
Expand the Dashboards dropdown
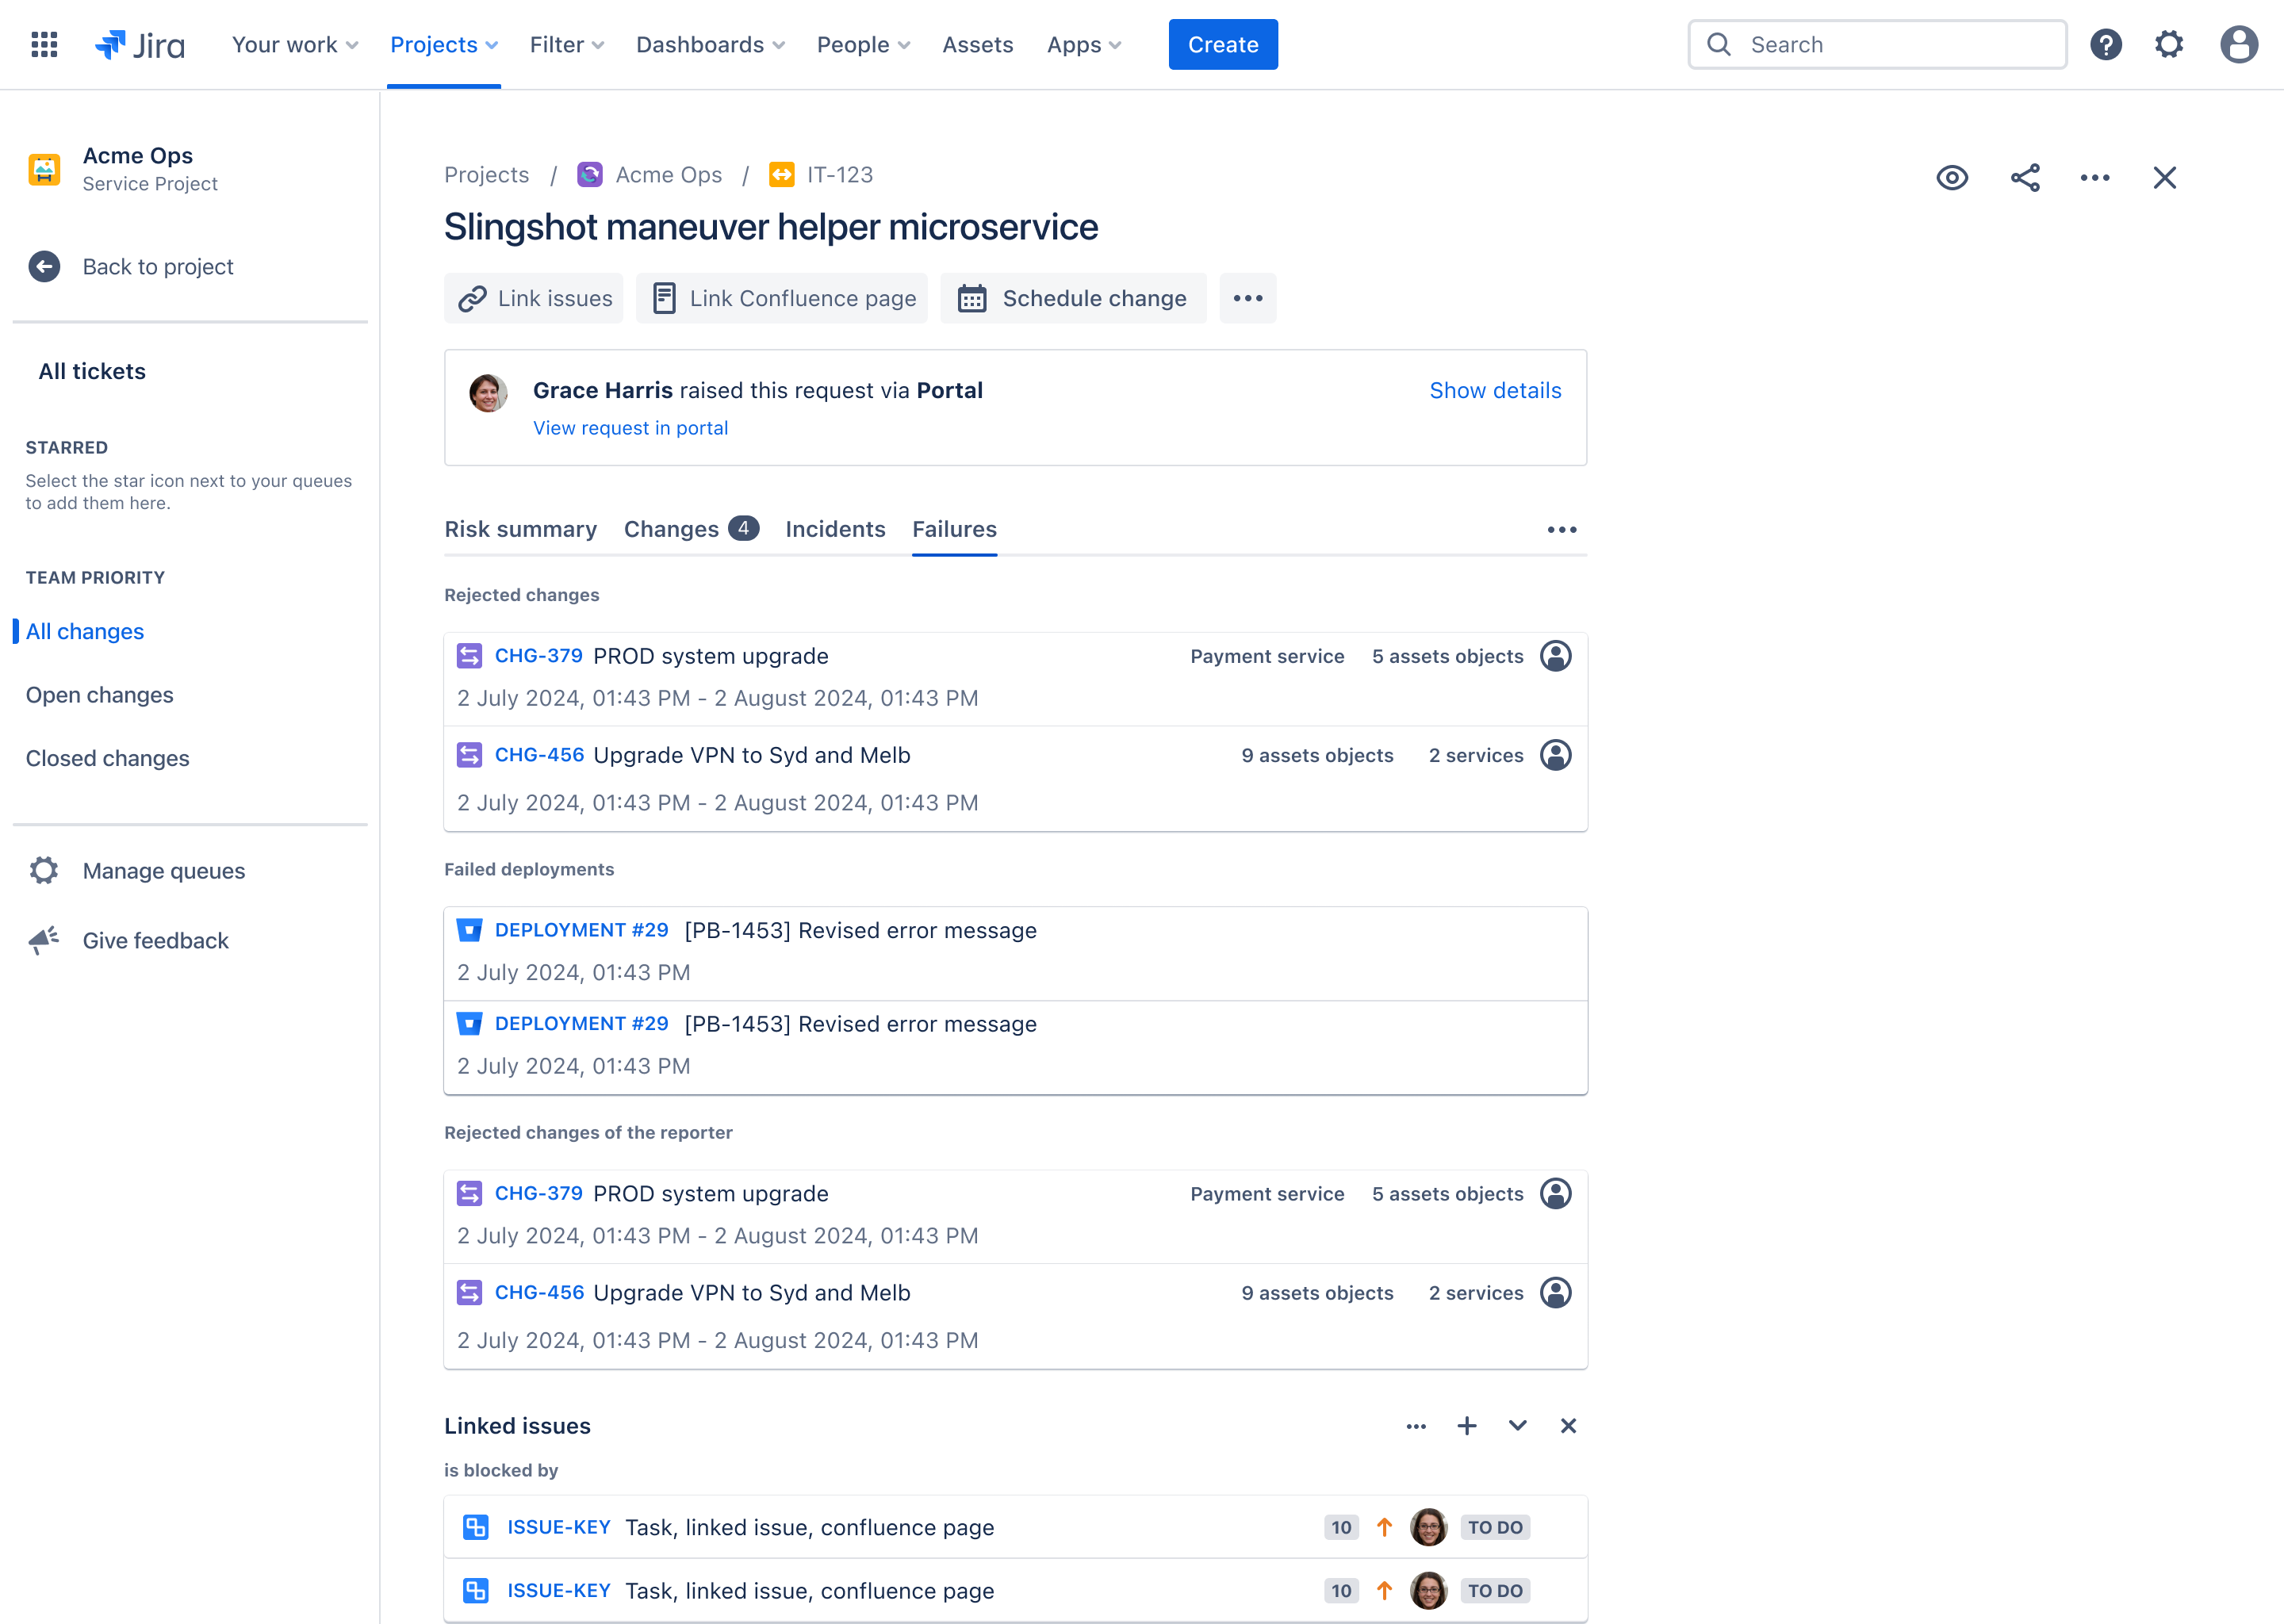(709, 44)
